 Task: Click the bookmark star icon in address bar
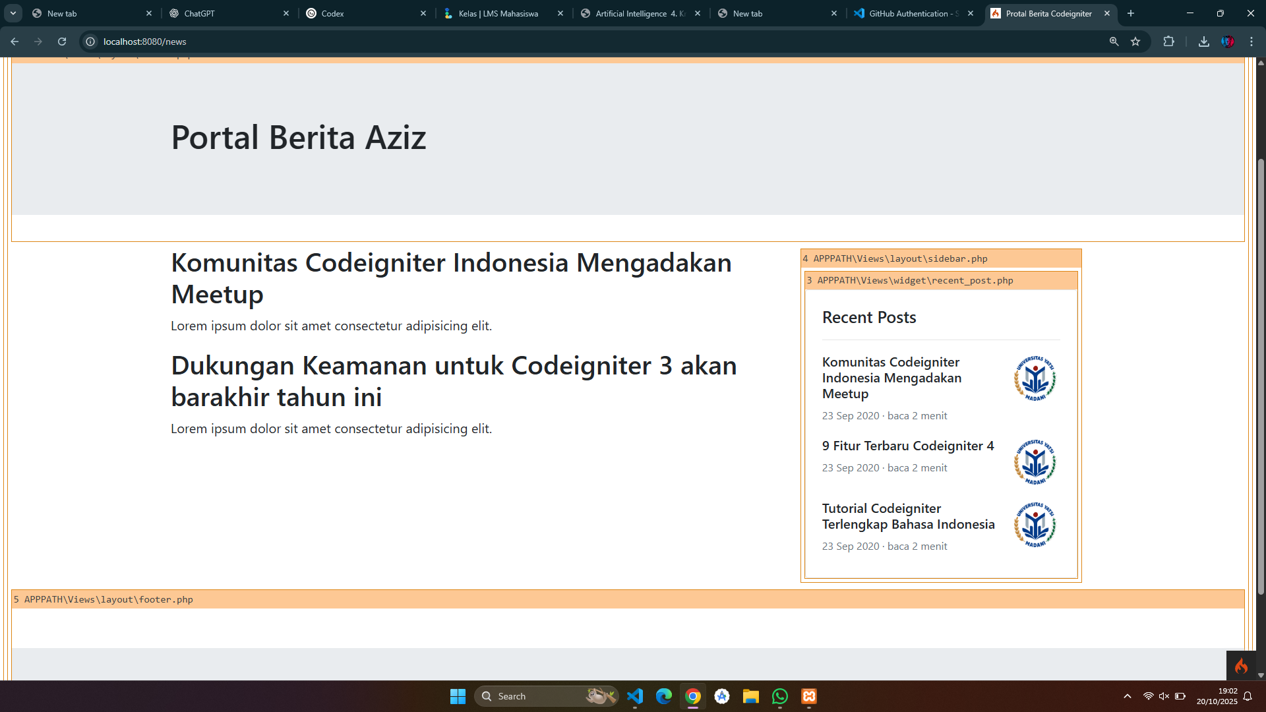point(1135,42)
